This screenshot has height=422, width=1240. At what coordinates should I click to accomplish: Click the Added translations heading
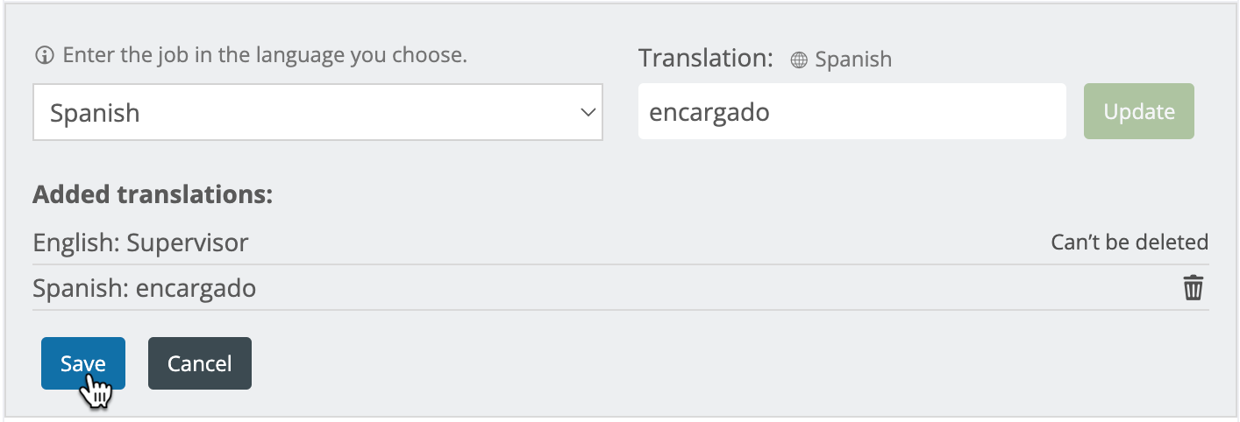153,193
